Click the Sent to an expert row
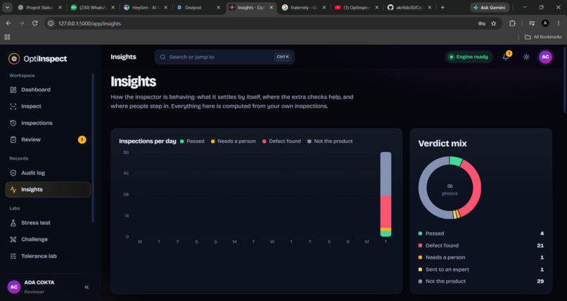Screen dimensions: 567x301 pyautogui.click(x=481, y=269)
